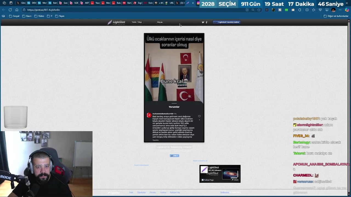This screenshot has width=351, height=197.
Task: Close the active Lightshot tab
Action: [x=193, y=3]
